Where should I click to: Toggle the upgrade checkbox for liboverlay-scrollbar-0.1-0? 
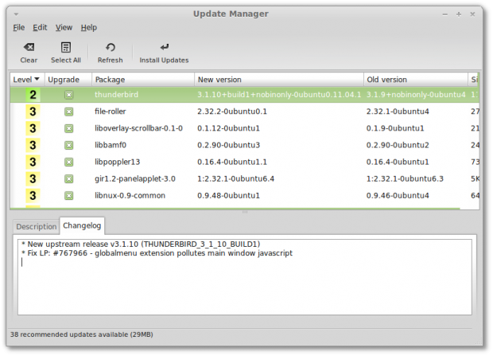tap(69, 128)
